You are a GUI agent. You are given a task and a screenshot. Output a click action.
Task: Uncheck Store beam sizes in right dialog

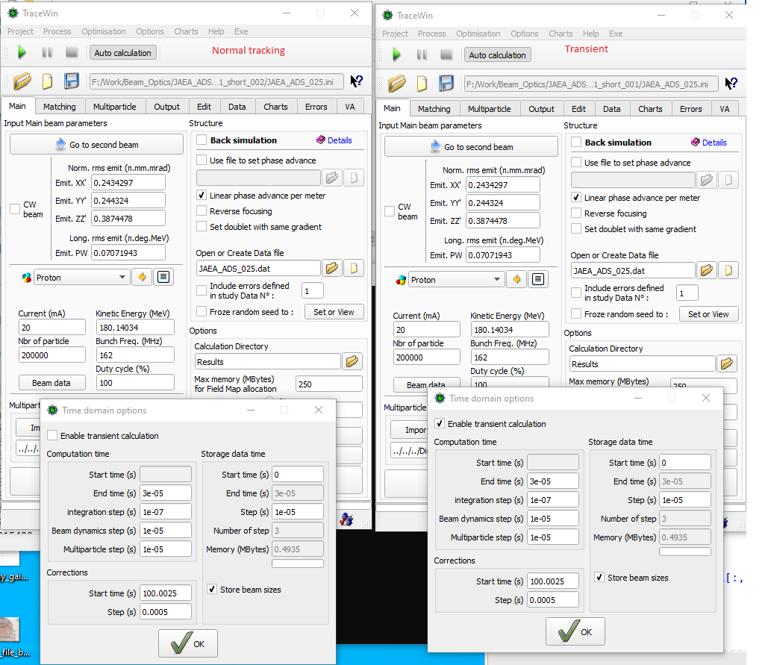click(x=599, y=577)
